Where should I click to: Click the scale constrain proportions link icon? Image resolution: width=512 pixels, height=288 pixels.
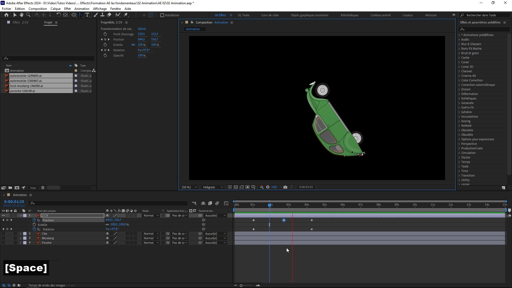133,45
